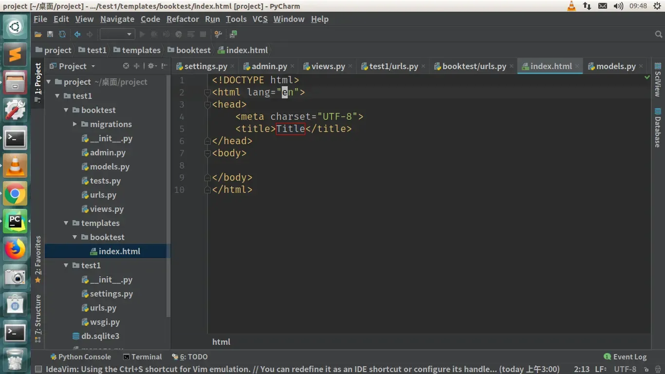The image size is (665, 374).
Task: Click the Run with Coverage icon
Action: tap(166, 35)
